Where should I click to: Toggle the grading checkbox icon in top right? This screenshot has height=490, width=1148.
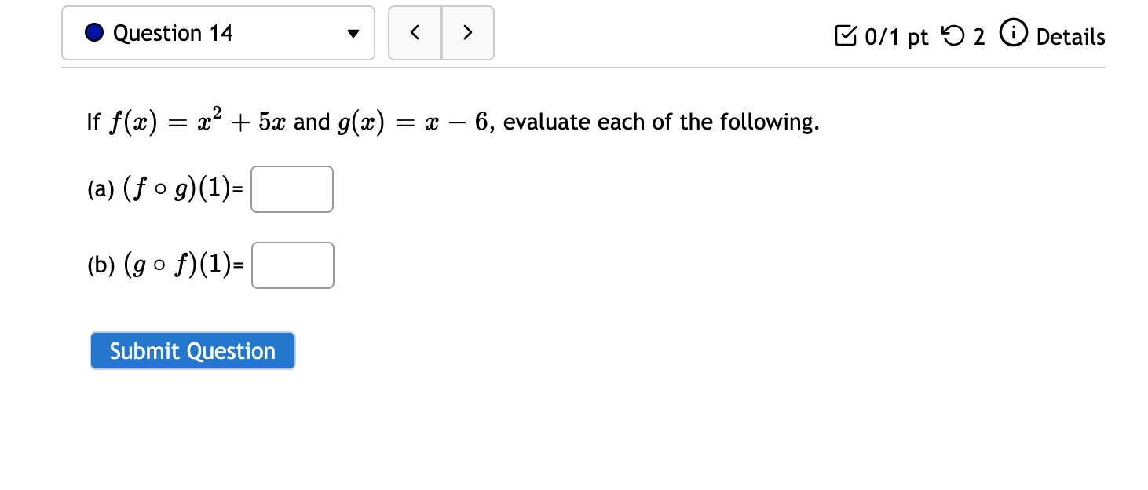coord(846,35)
